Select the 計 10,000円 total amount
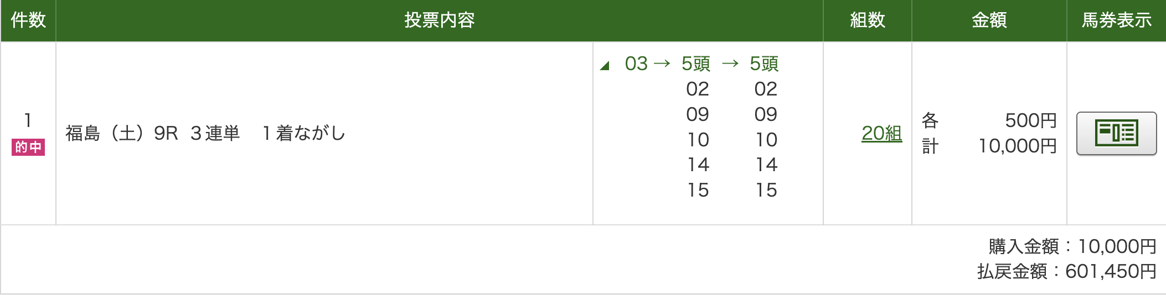The width and height of the screenshot is (1166, 295). pyautogui.click(x=1017, y=146)
